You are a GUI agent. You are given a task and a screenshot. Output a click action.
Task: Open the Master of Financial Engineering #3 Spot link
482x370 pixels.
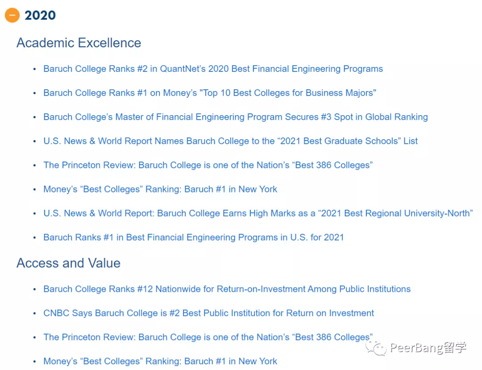[235, 117]
